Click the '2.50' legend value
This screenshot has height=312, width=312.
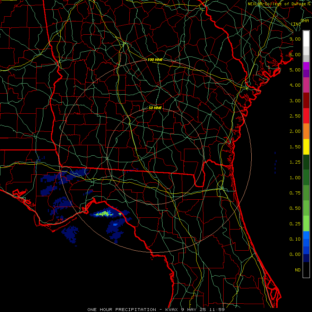click(x=295, y=116)
